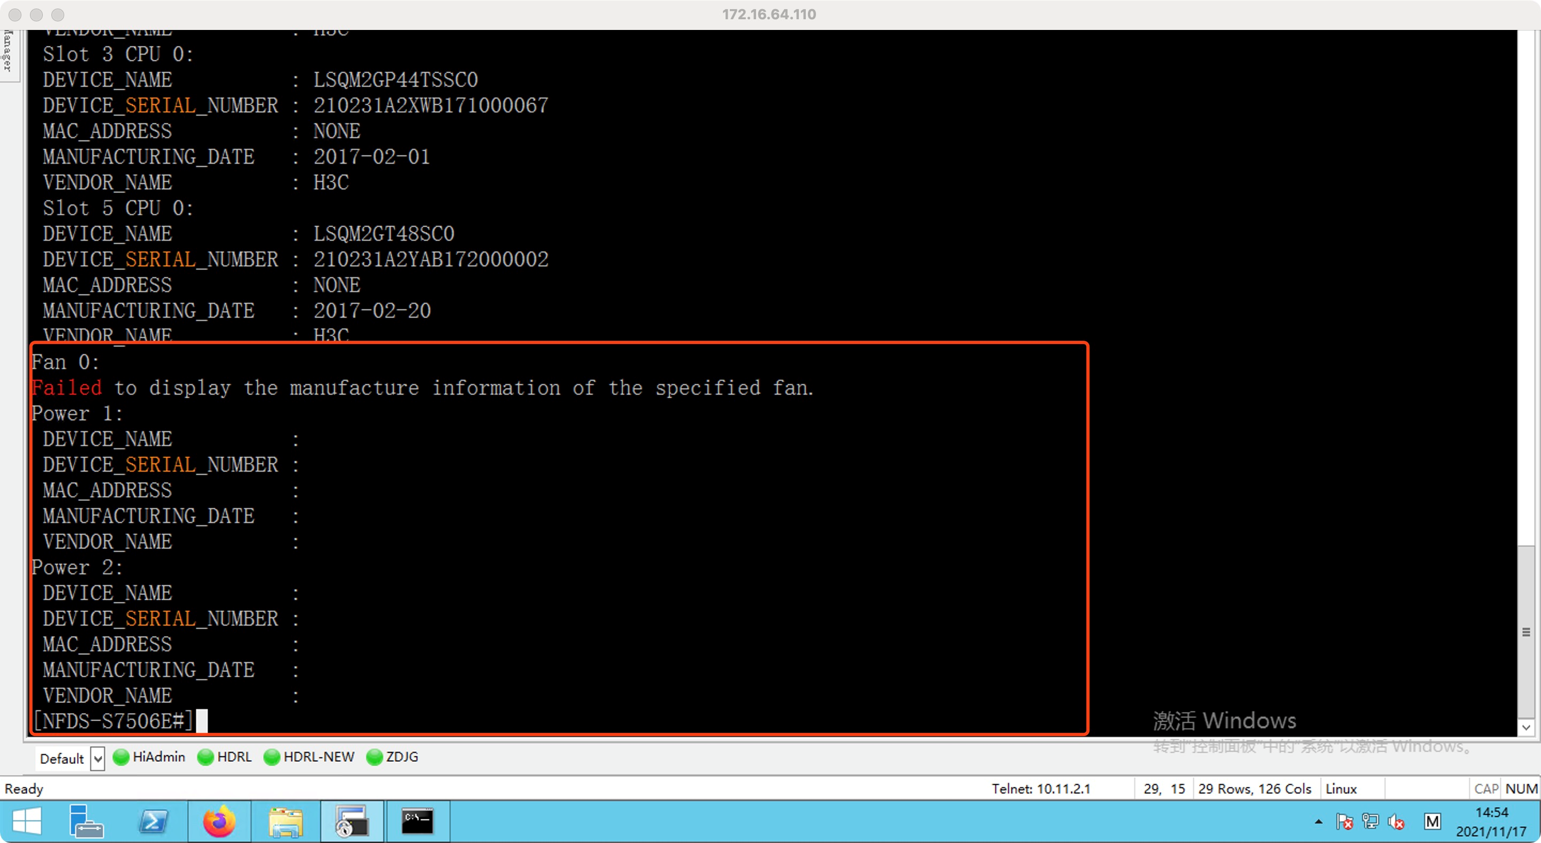Click the scrollbar down arrow
This screenshot has width=1541, height=843.
pos(1526,727)
